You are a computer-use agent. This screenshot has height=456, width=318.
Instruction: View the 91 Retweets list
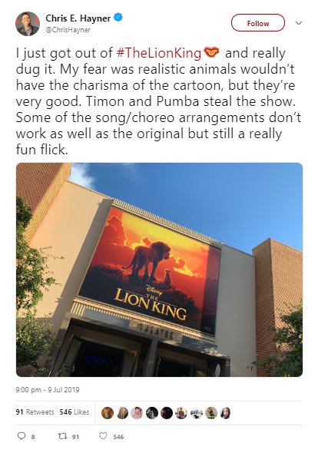click(x=35, y=412)
